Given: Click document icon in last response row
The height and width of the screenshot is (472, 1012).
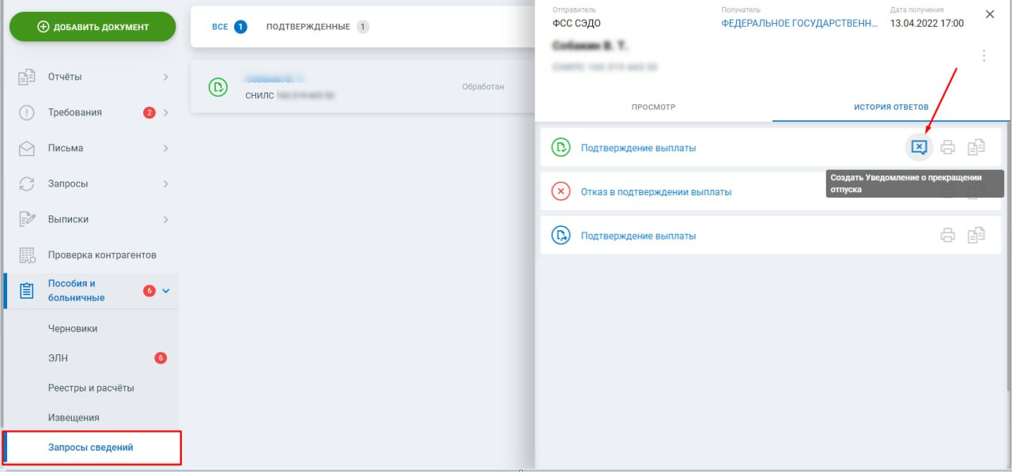Looking at the screenshot, I should tap(976, 235).
